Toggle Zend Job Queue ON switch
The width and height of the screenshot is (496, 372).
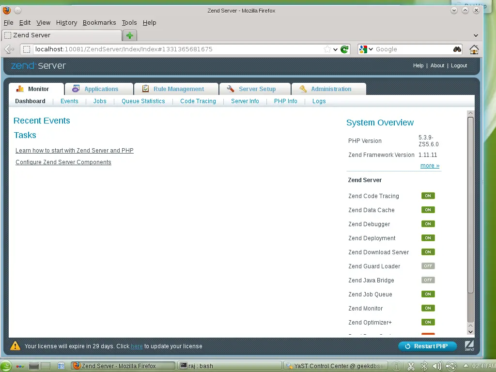click(428, 294)
